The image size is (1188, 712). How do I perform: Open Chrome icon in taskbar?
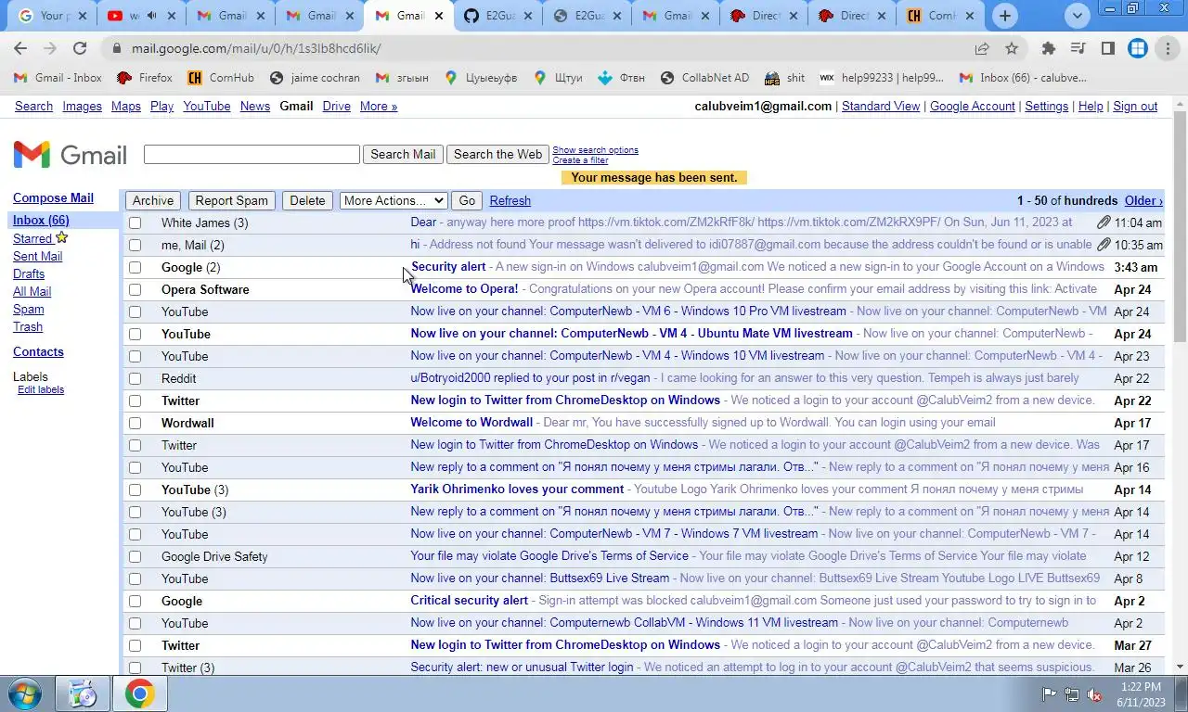(140, 693)
